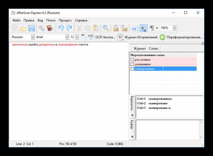Toggle the a/a text case button
213x156 pixels.
point(143,28)
